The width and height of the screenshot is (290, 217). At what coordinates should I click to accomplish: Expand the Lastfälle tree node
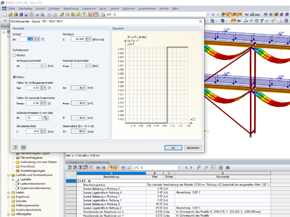tap(13, 180)
